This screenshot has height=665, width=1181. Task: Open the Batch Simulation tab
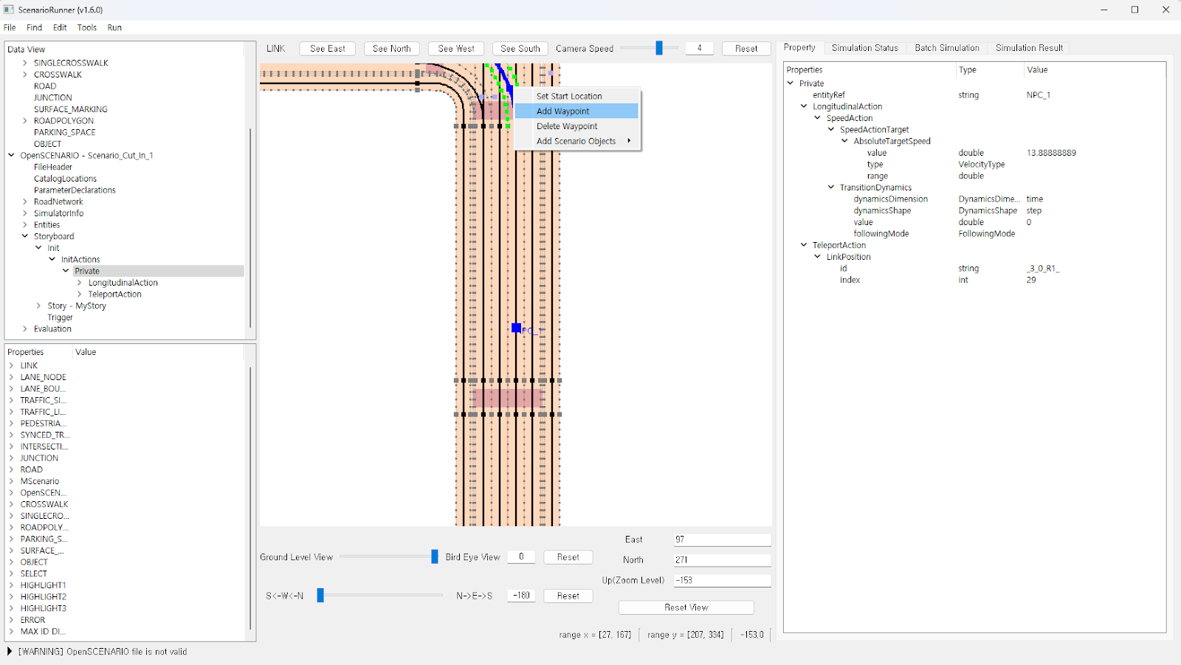(x=946, y=48)
